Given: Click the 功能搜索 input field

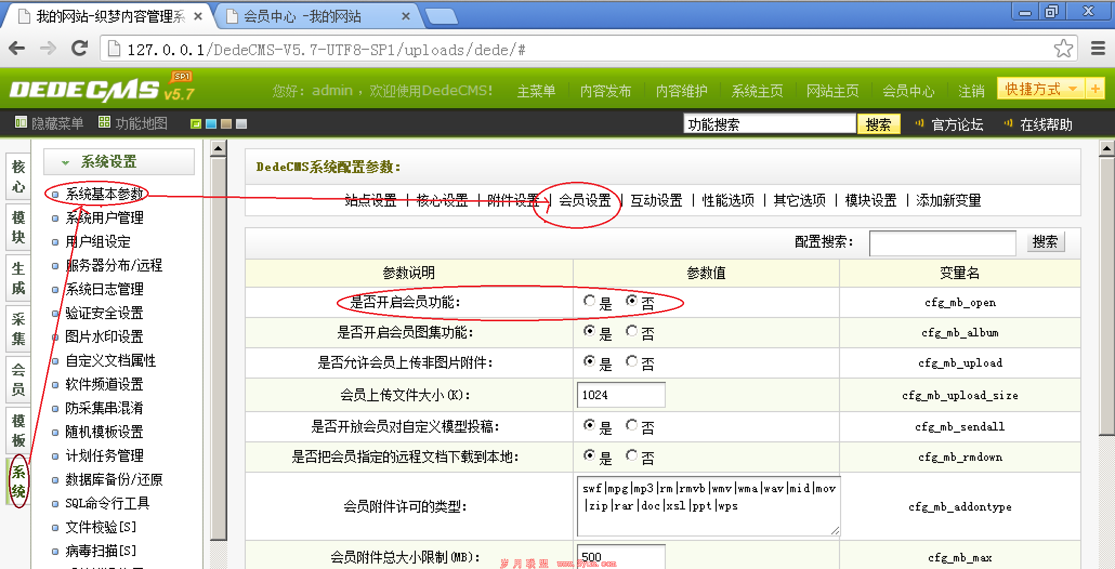Looking at the screenshot, I should pyautogui.click(x=769, y=124).
